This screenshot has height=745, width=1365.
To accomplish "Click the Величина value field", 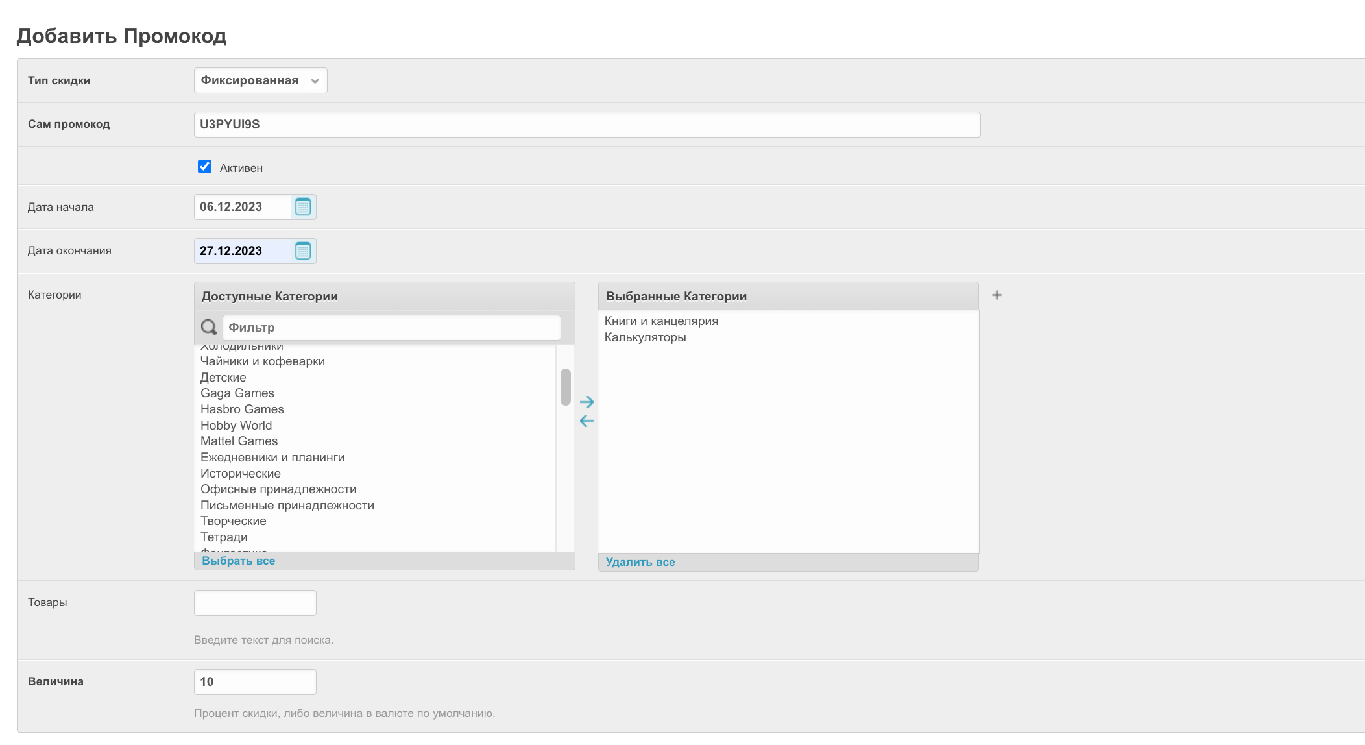I will 255,682.
